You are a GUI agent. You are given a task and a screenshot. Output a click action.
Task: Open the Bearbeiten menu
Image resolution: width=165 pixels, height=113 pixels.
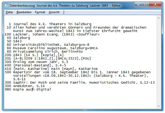tap(24, 12)
